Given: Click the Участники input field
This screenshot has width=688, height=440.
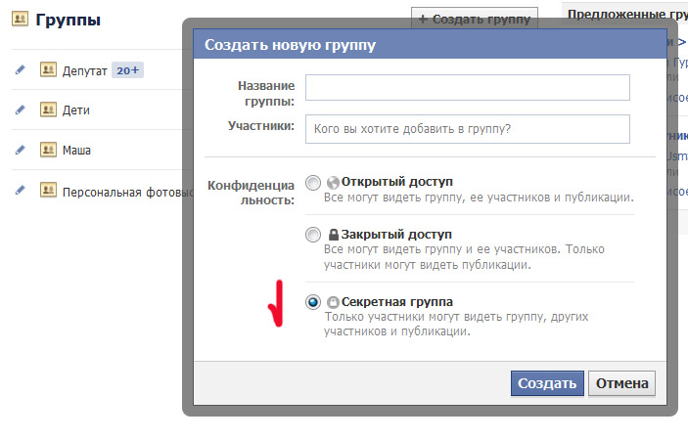Looking at the screenshot, I should point(467,129).
